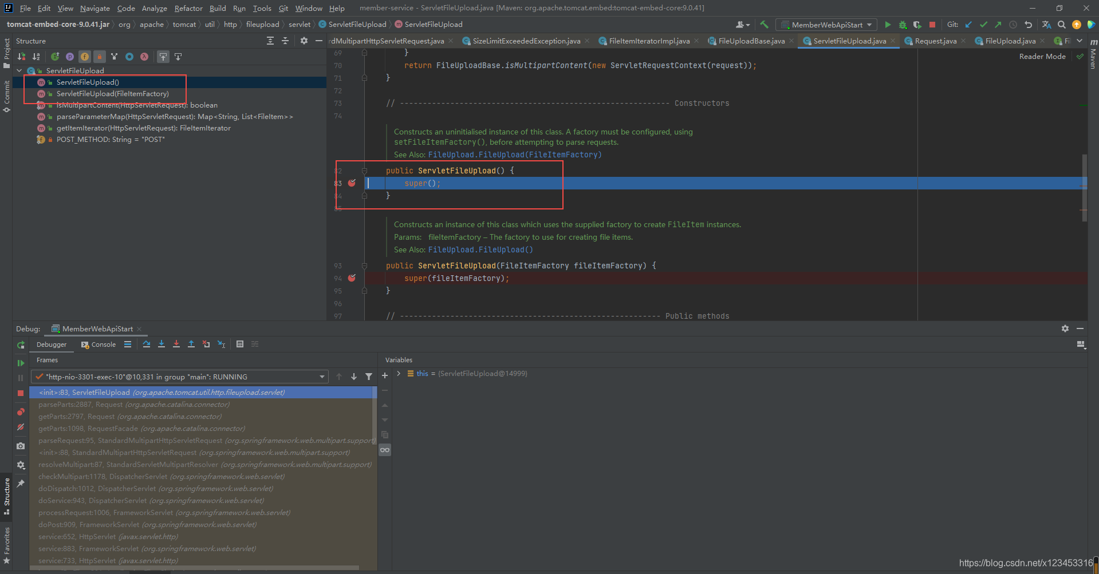Open the user profile dropdown in toolbar
This screenshot has height=574, width=1099.
(x=743, y=25)
